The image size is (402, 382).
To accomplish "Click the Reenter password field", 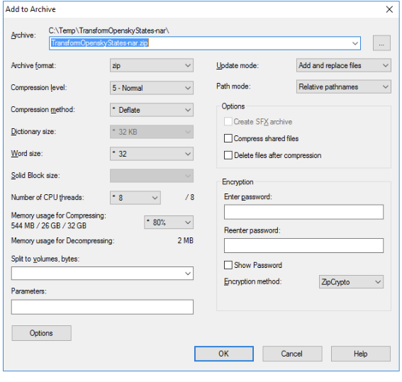I will [x=303, y=245].
